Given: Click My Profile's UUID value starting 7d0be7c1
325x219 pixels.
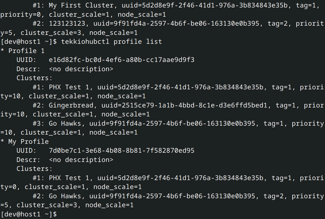Looking at the screenshot, I should (x=122, y=151).
